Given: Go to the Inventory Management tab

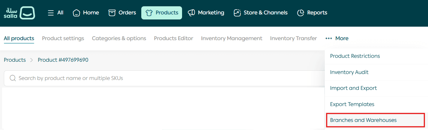Looking at the screenshot, I should tap(232, 38).
